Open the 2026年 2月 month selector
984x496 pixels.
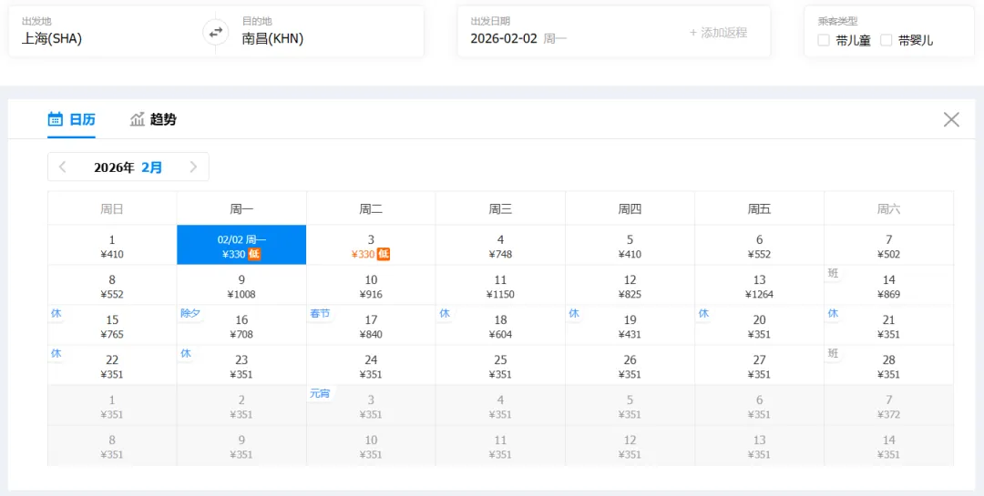click(128, 167)
